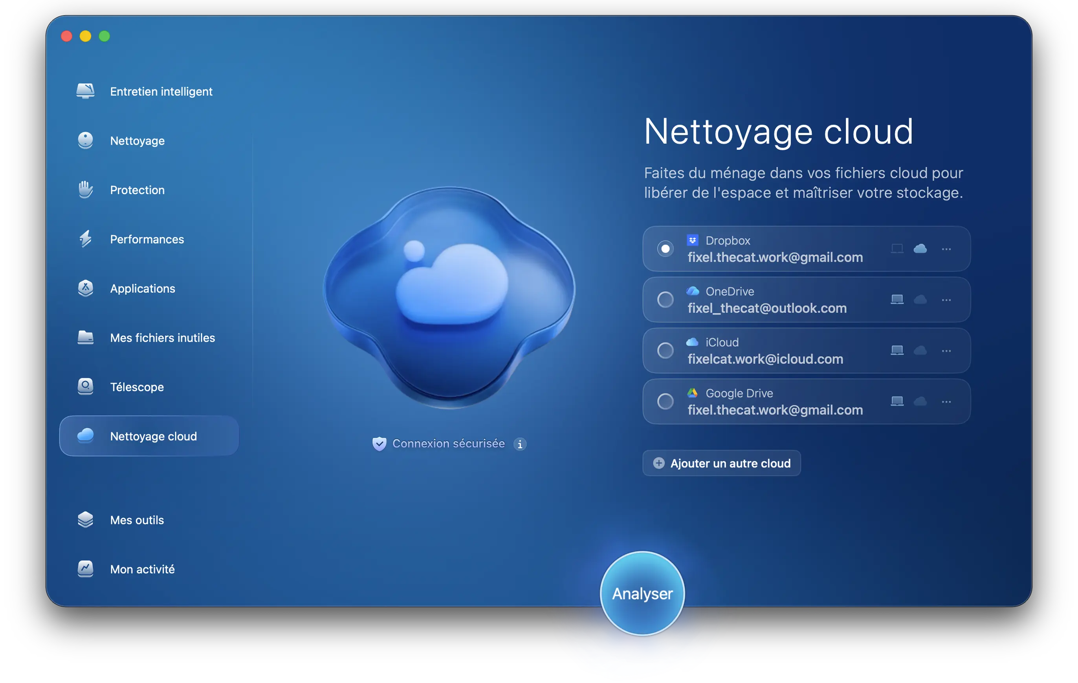
Task: Expand the Google Drive row ellipsis menu
Action: tap(946, 402)
